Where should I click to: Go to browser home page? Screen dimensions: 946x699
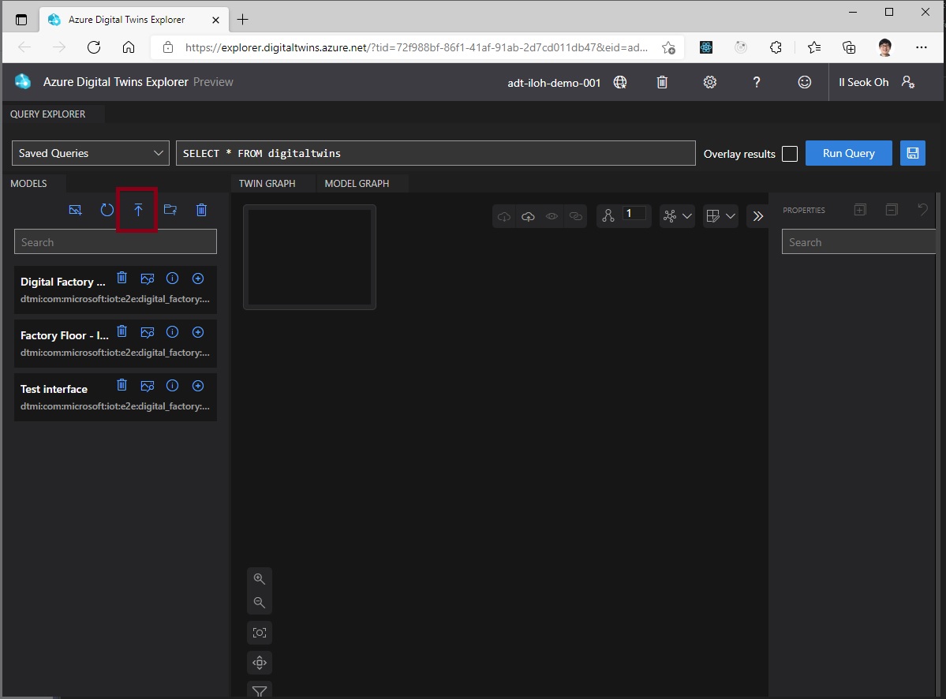129,47
